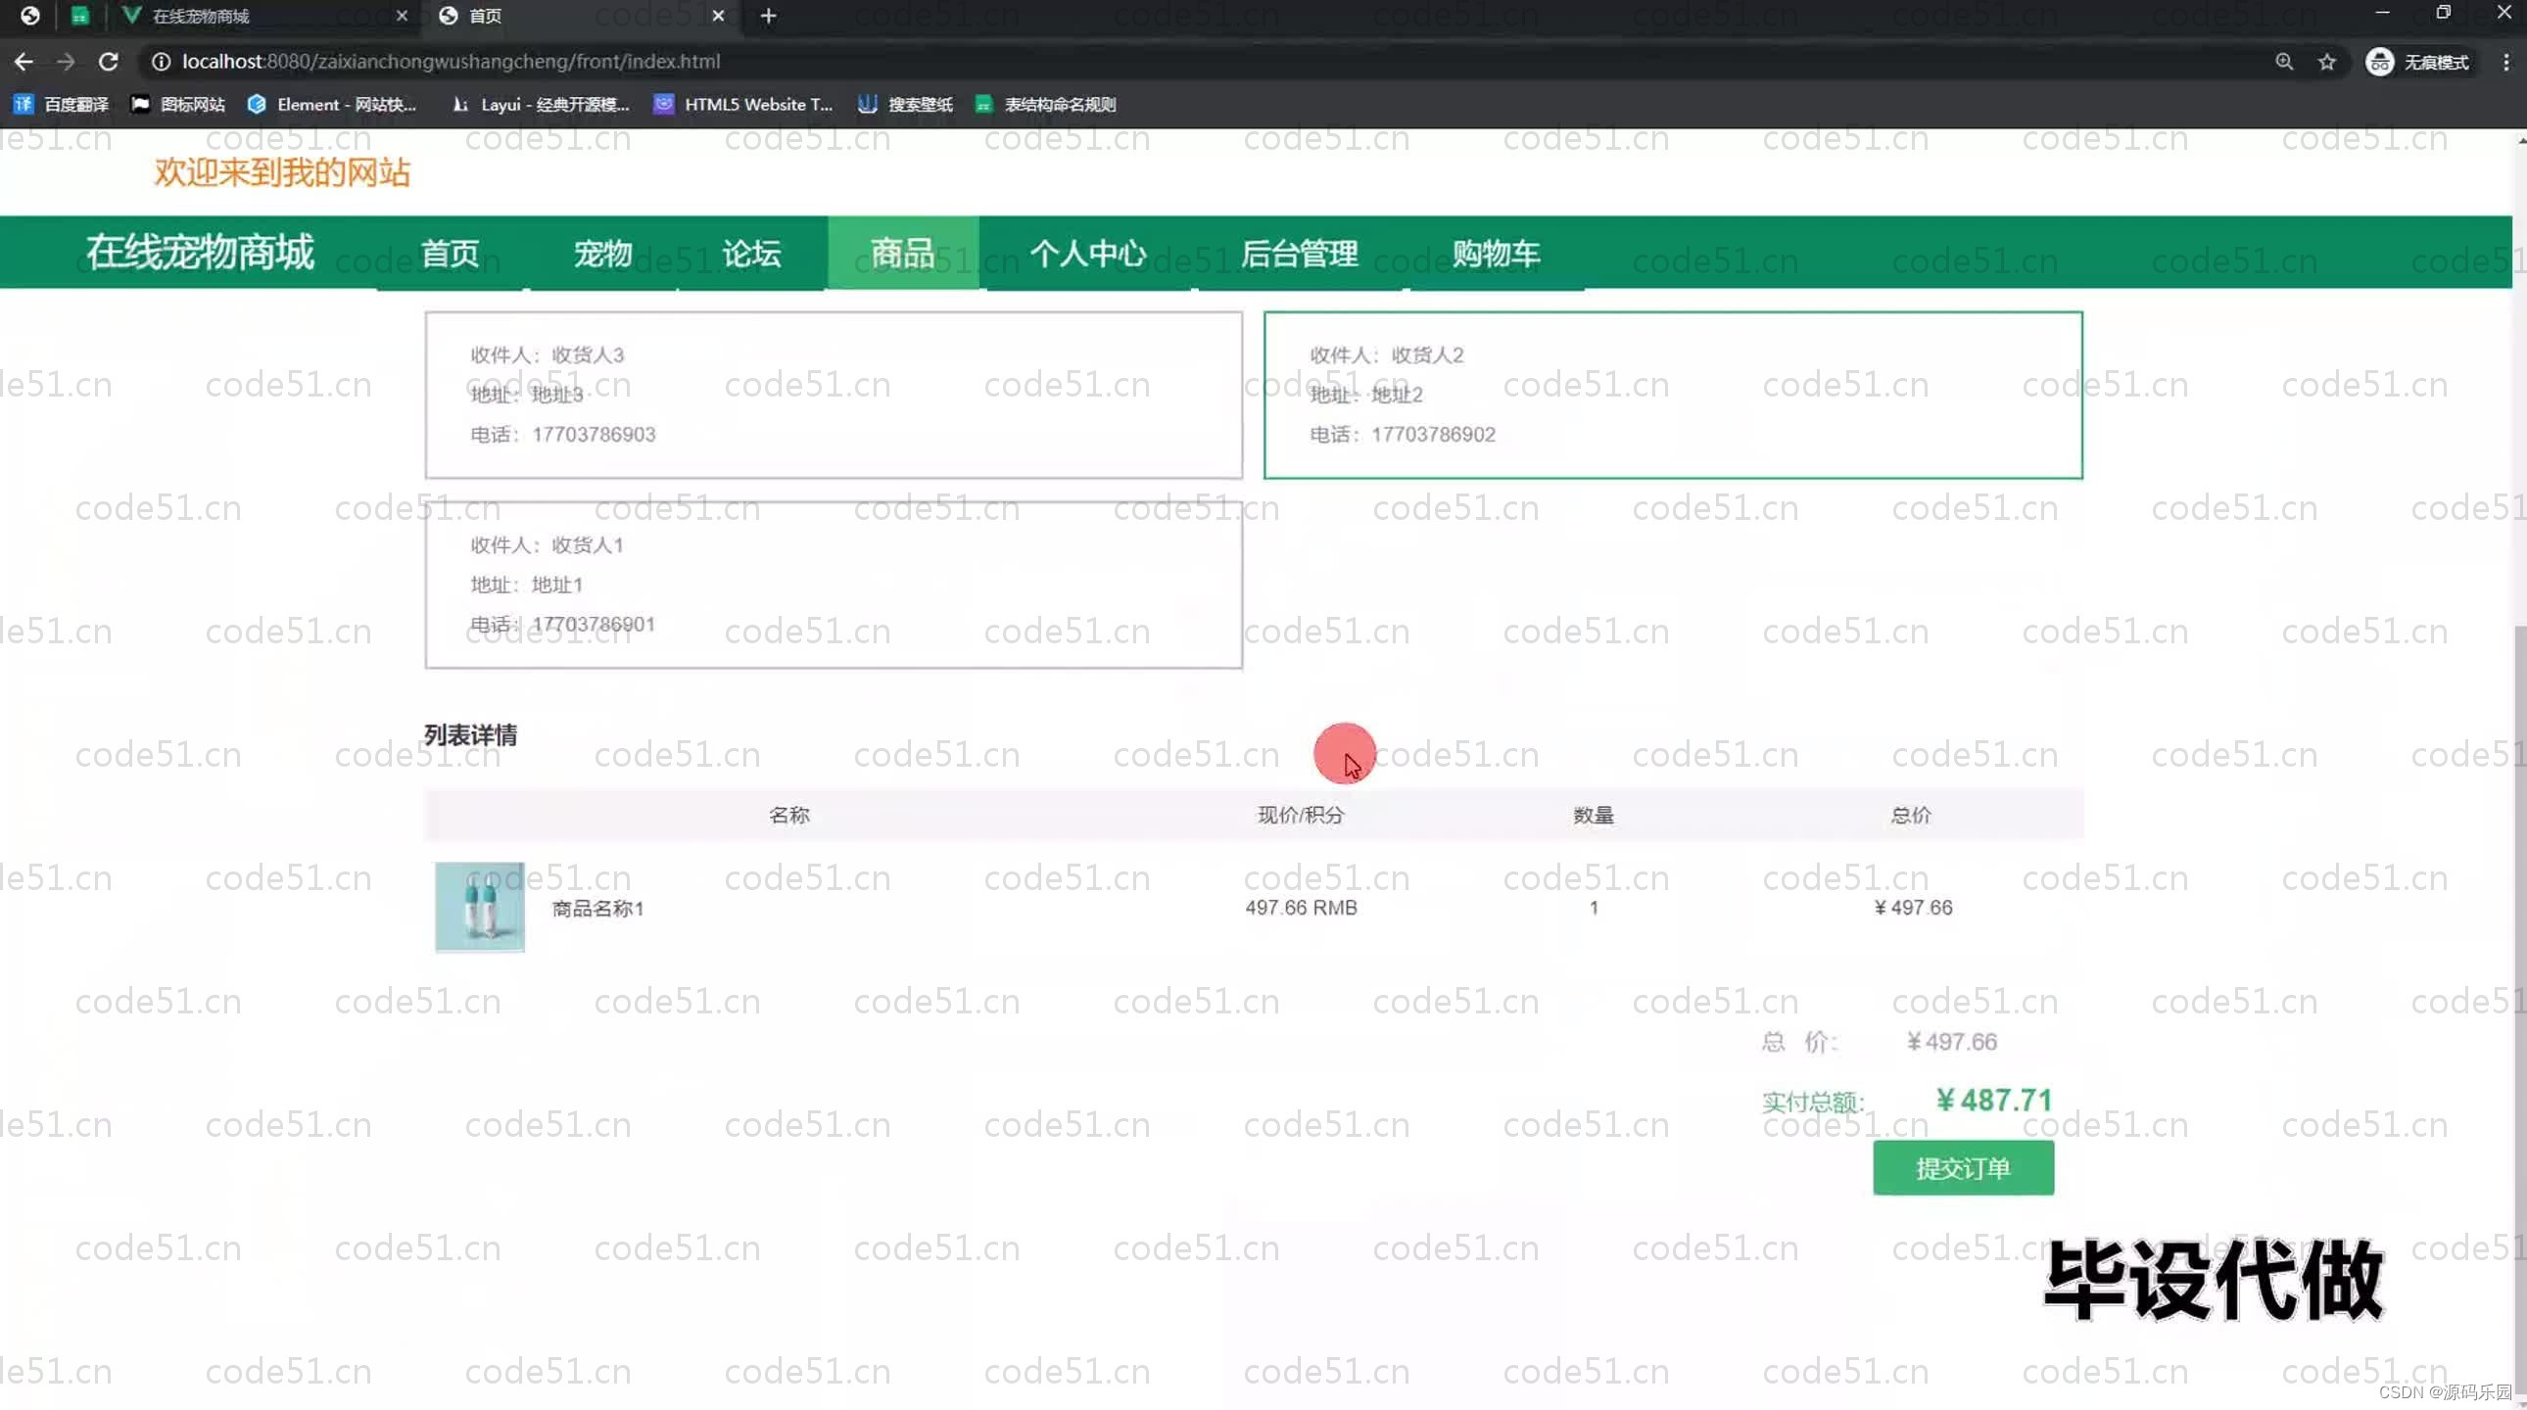2527x1410 pixels.
Task: Close the 在线宠物商城 browser tab
Action: pos(402,16)
